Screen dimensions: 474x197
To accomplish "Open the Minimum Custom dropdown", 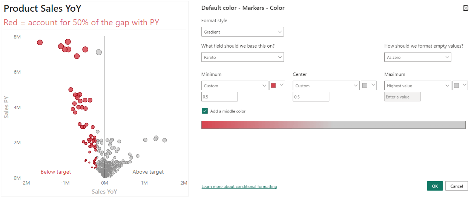I will (235, 86).
